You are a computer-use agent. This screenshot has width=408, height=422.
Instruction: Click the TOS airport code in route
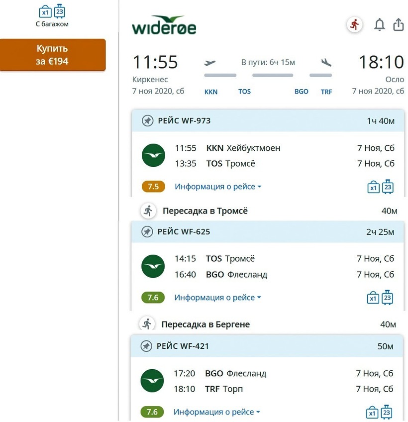244,92
